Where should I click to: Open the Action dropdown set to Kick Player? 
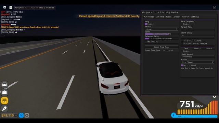point(197,62)
